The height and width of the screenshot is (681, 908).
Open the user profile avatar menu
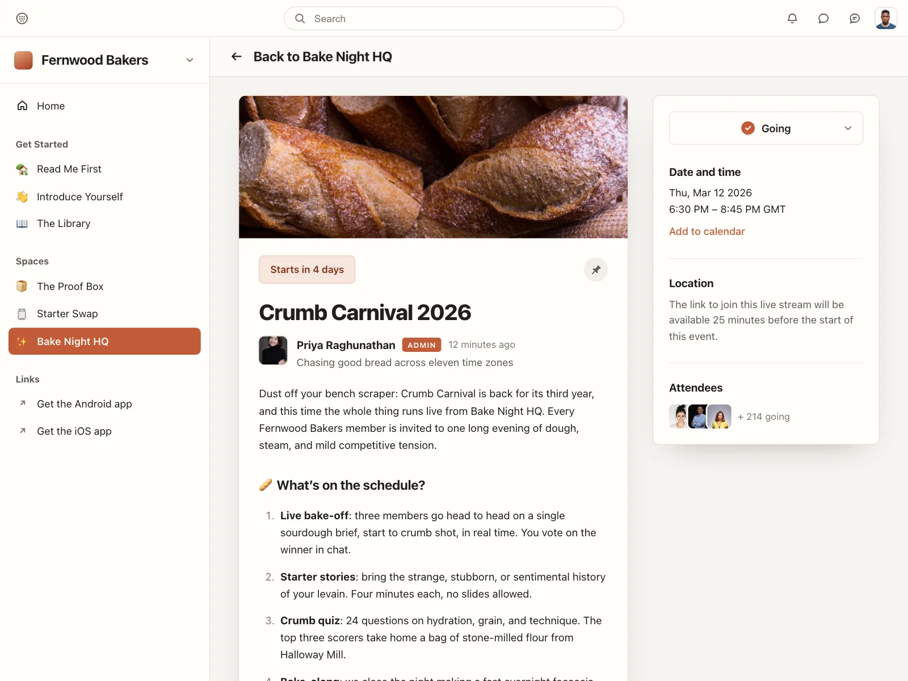tap(886, 18)
